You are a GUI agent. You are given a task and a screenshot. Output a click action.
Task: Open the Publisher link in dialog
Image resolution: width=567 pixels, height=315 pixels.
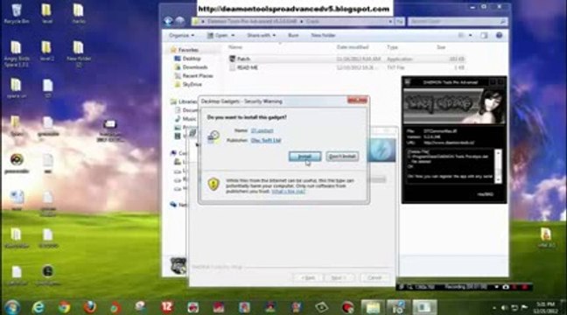(x=266, y=140)
